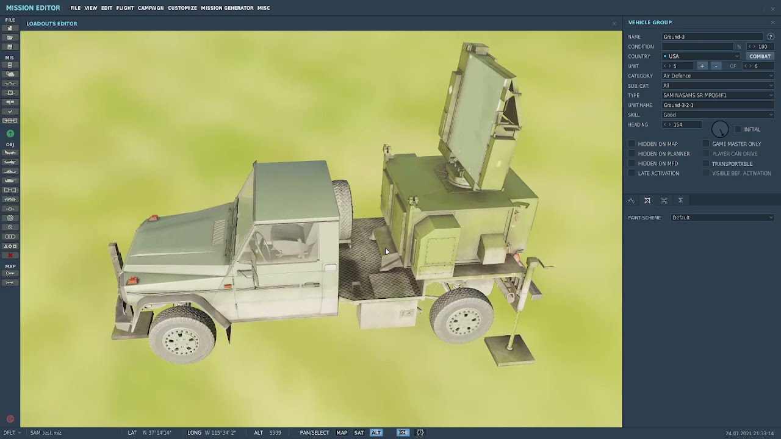Open the Skill dropdown showing Good

718,115
